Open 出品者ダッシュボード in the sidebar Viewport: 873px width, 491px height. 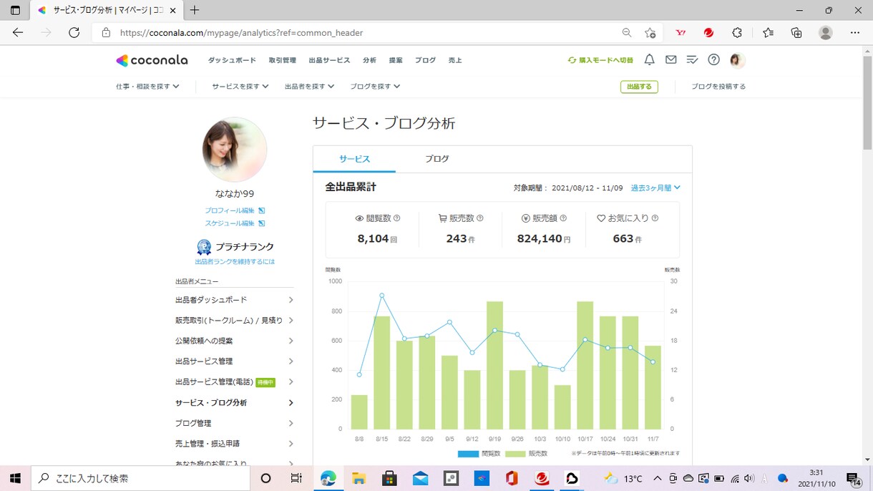tap(235, 300)
